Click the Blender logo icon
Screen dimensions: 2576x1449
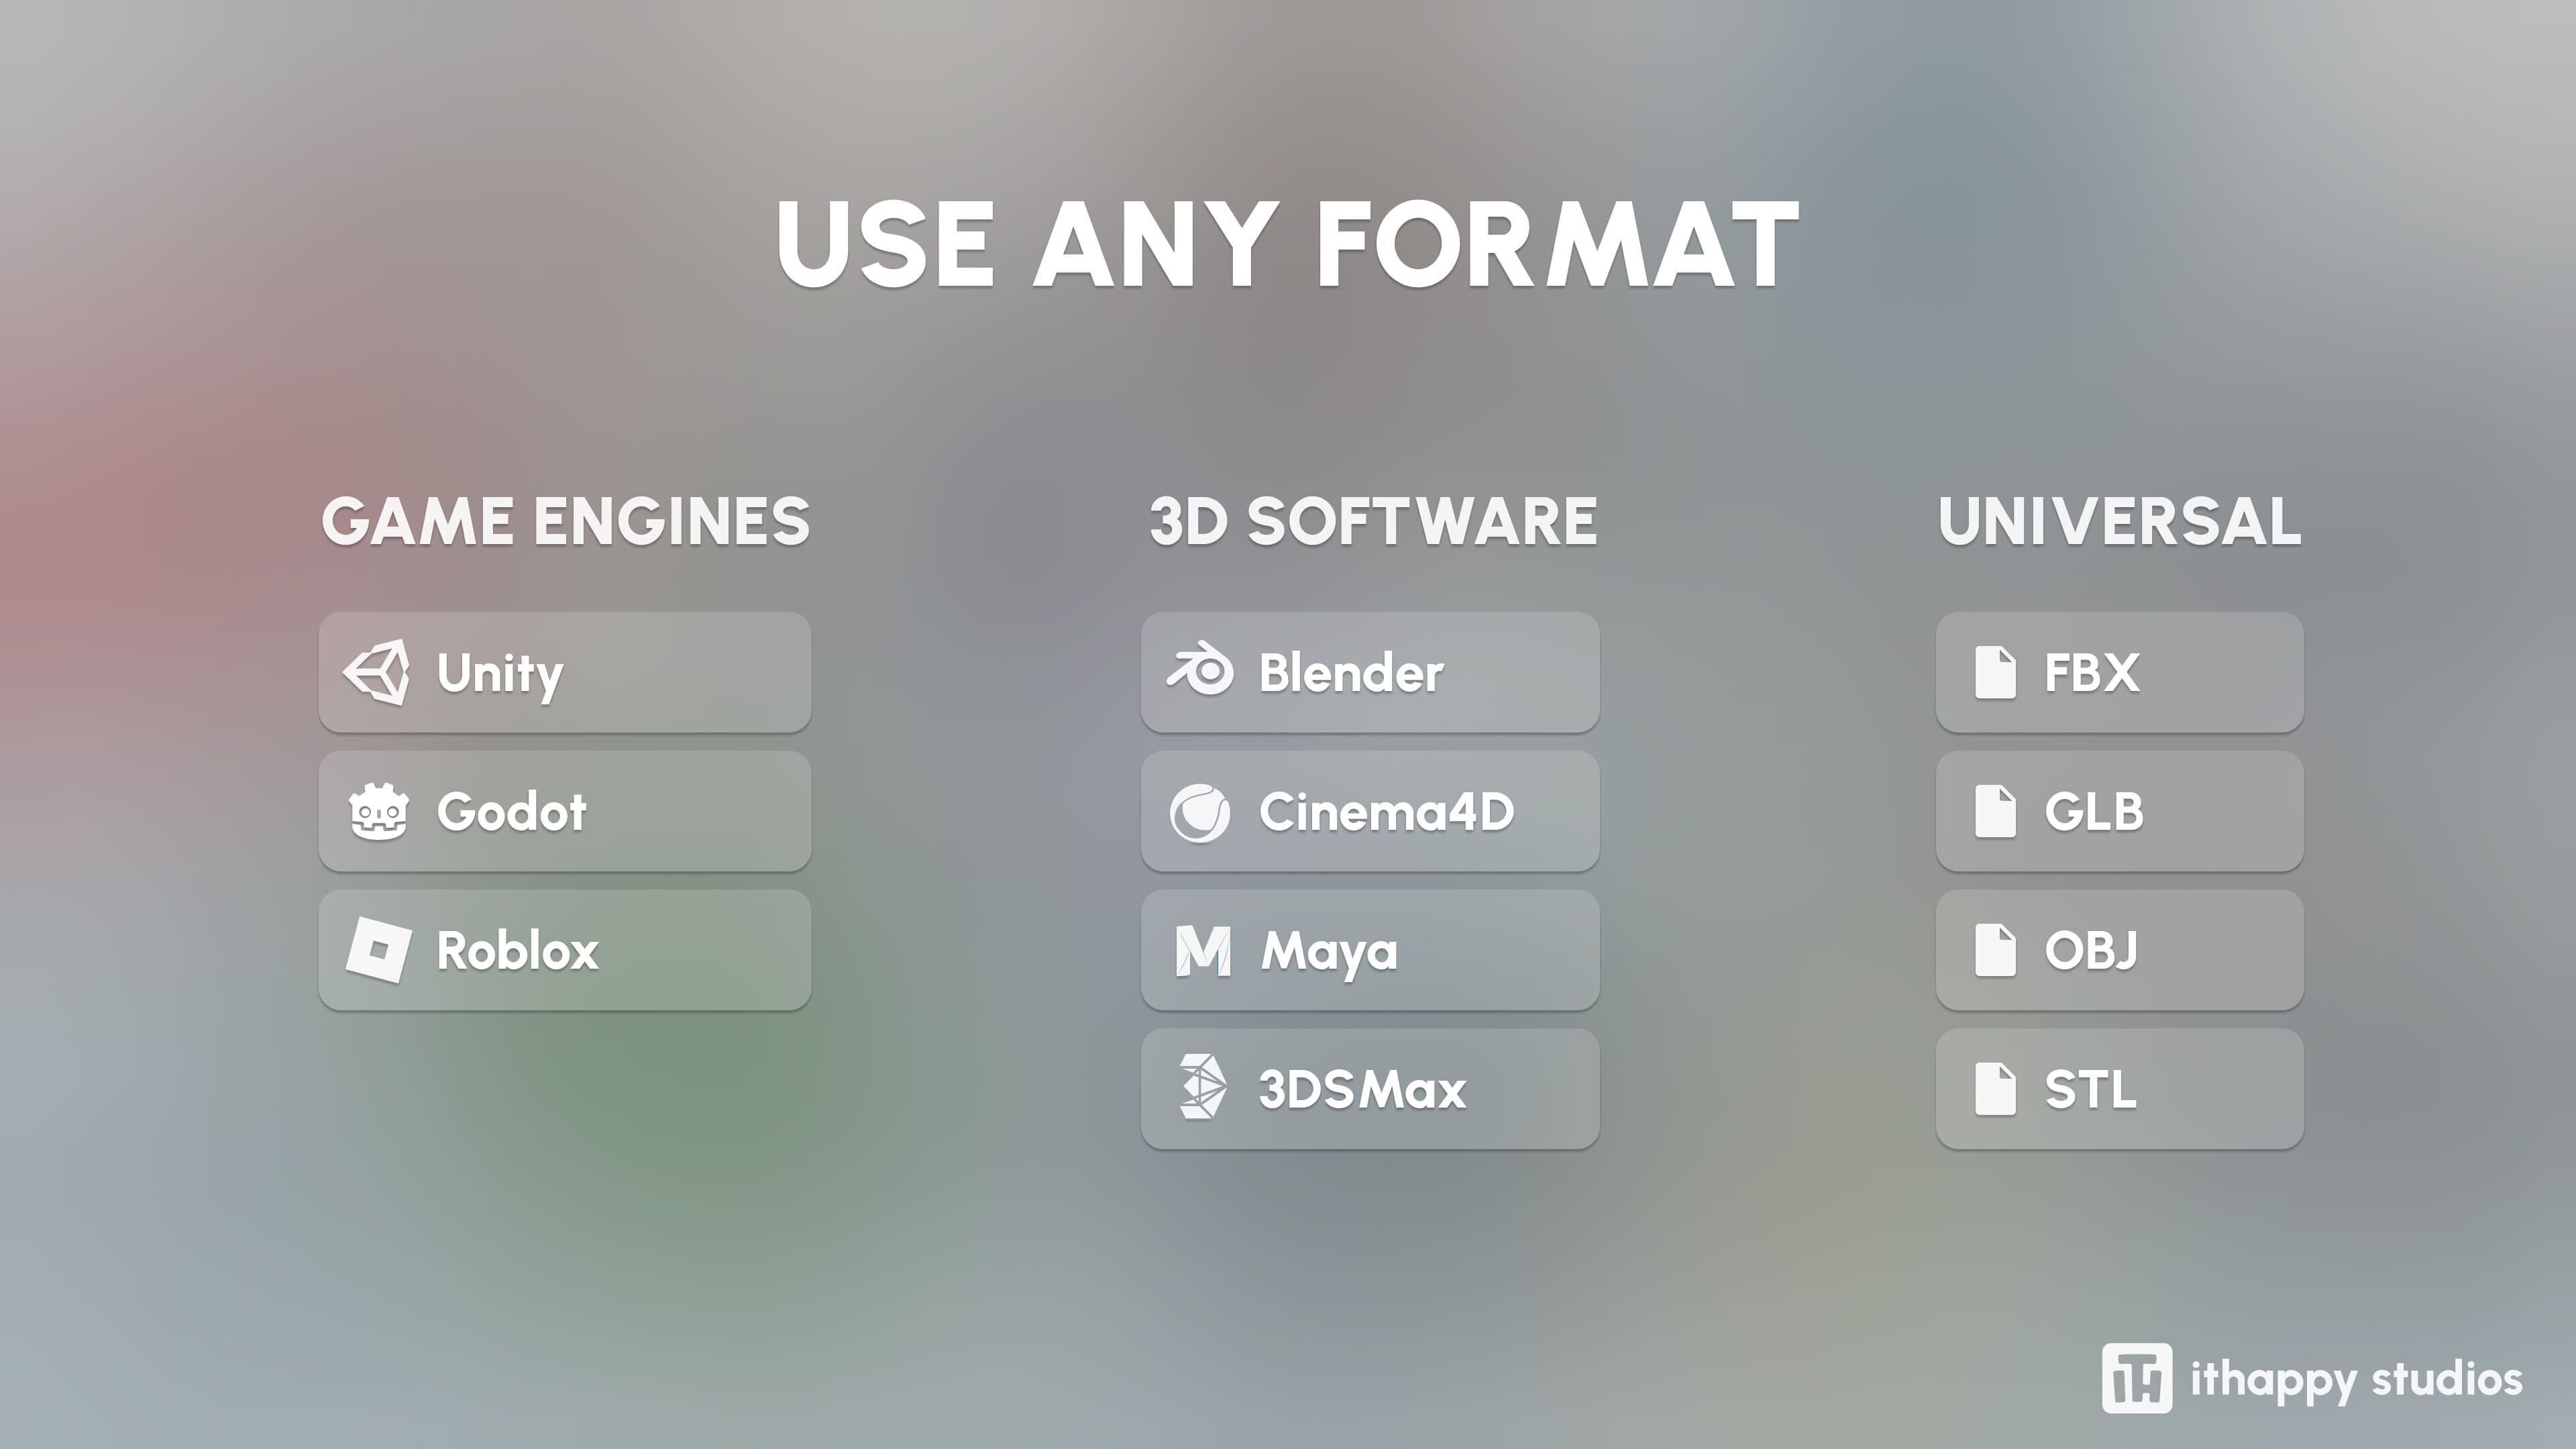1200,670
